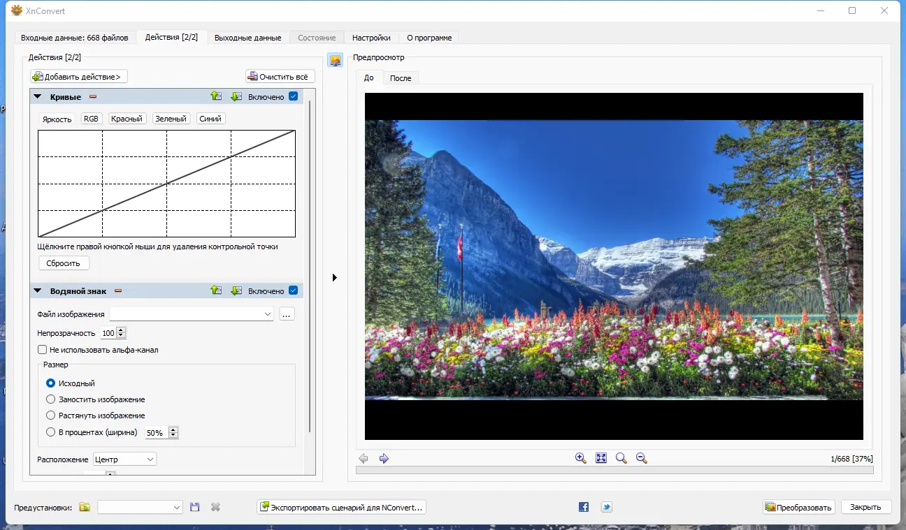Screen dimensions: 906x530
Task: Enable Не использовать альфа-канал checkbox
Action: (x=42, y=349)
